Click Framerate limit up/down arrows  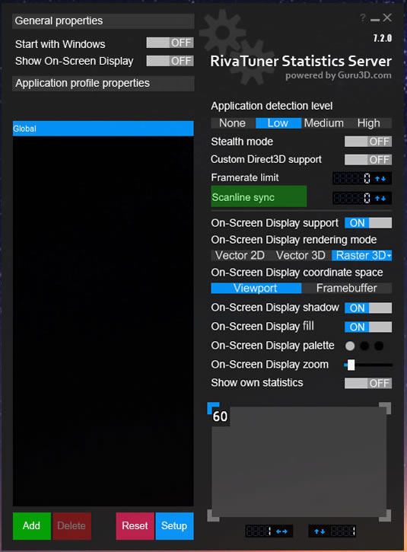(380, 179)
